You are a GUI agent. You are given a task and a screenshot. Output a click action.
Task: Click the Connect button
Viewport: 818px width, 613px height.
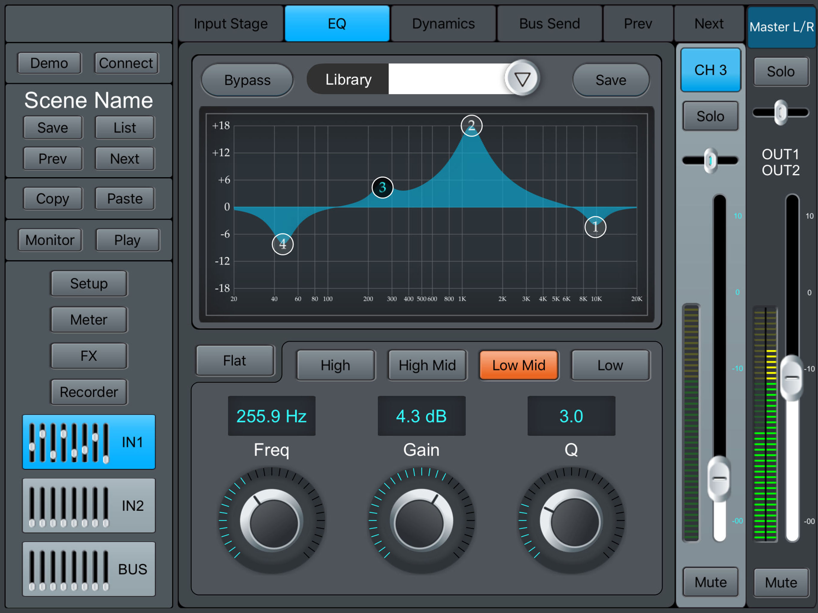click(126, 63)
